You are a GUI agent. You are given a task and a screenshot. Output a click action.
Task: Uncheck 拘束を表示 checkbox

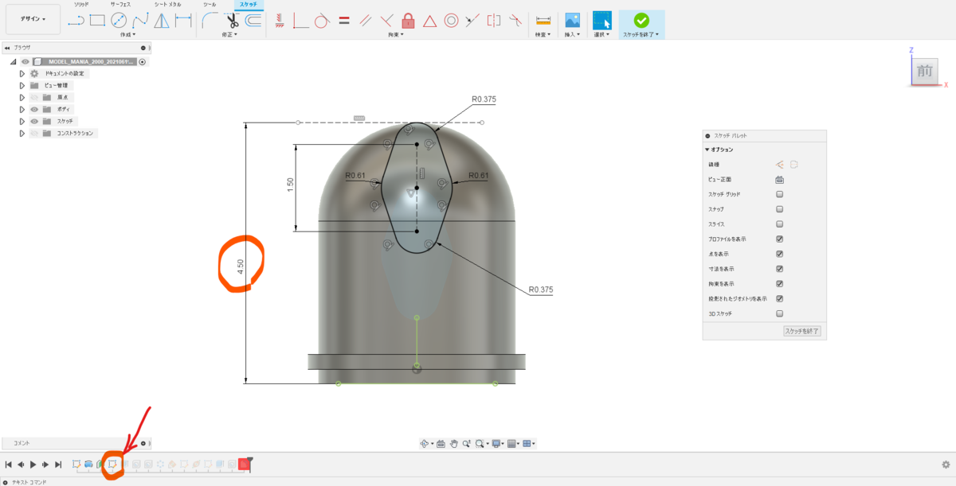coord(780,284)
